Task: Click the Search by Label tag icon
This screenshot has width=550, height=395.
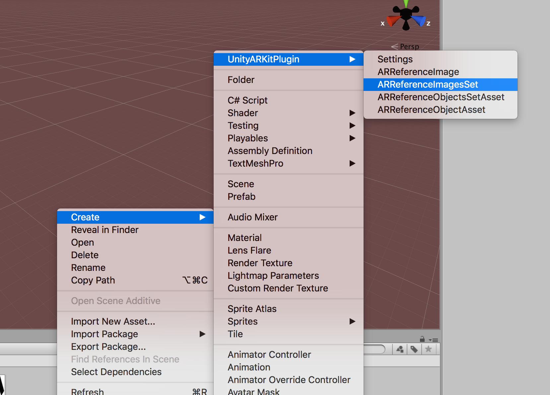Action: pos(414,349)
